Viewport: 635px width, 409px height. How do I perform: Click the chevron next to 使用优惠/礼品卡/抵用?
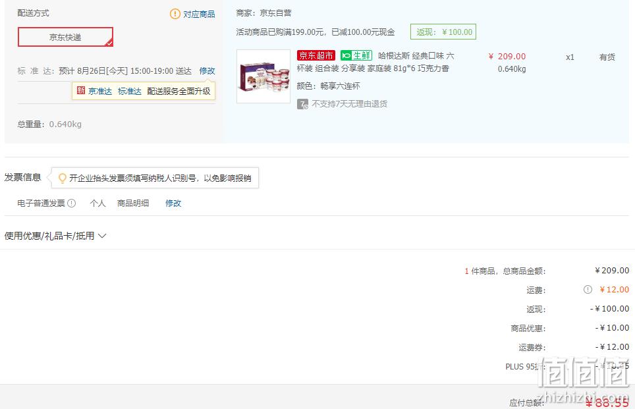pyautogui.click(x=102, y=236)
